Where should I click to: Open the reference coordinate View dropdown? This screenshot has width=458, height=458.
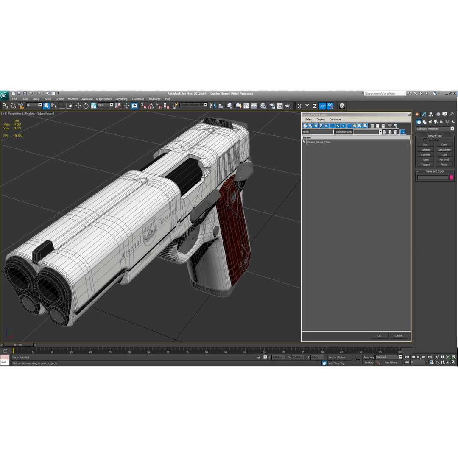(106, 105)
